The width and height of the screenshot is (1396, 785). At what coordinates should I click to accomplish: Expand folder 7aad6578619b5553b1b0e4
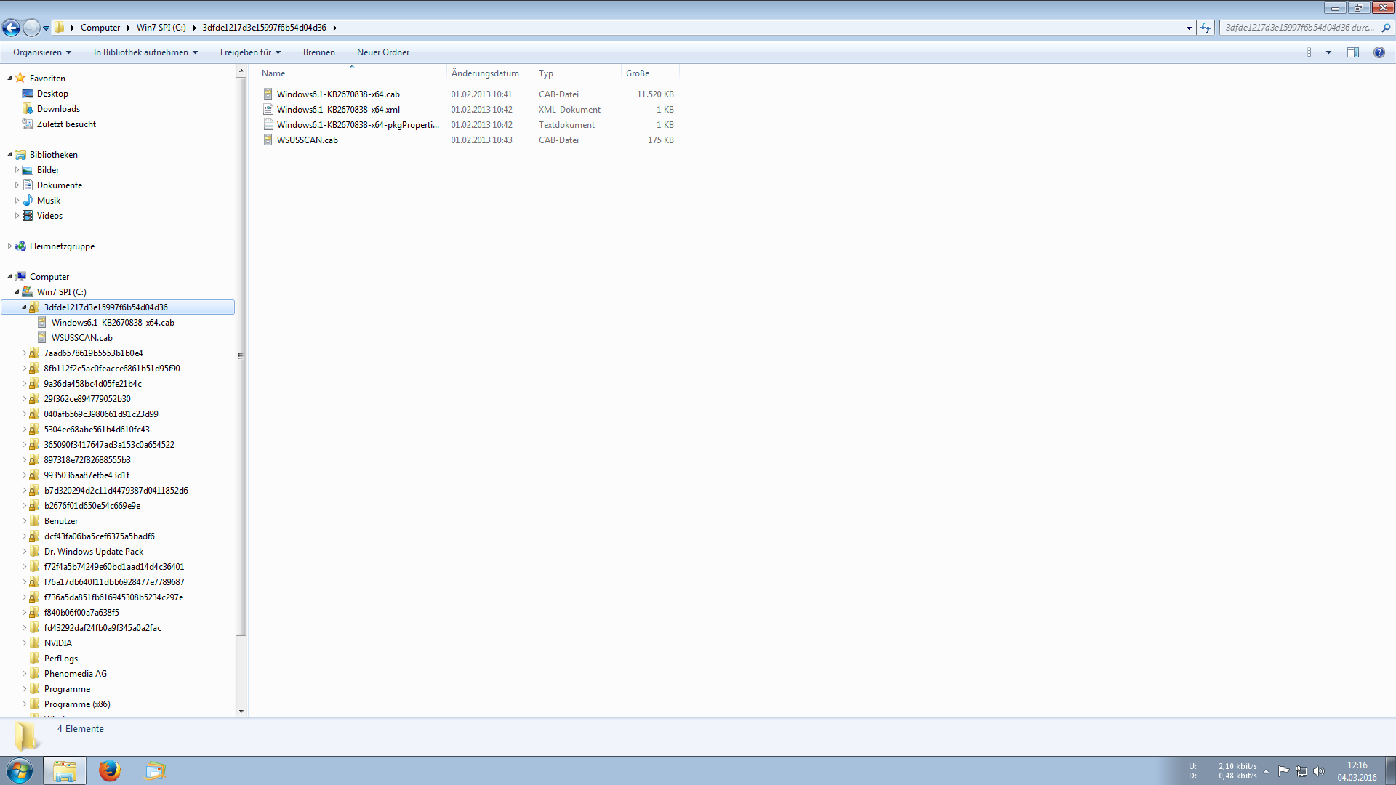pos(24,353)
